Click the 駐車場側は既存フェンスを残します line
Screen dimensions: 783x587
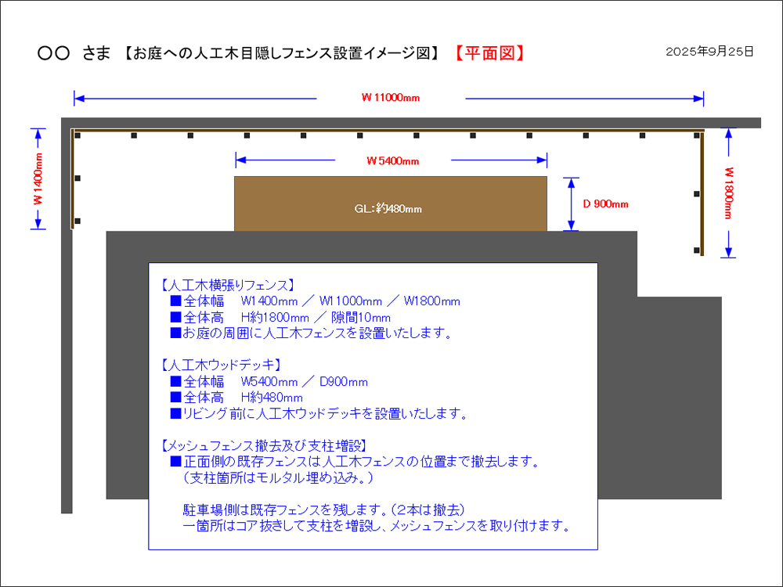(x=328, y=509)
